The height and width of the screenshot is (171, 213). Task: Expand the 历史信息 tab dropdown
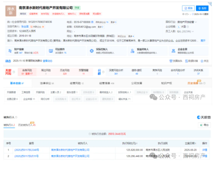coord(195,83)
